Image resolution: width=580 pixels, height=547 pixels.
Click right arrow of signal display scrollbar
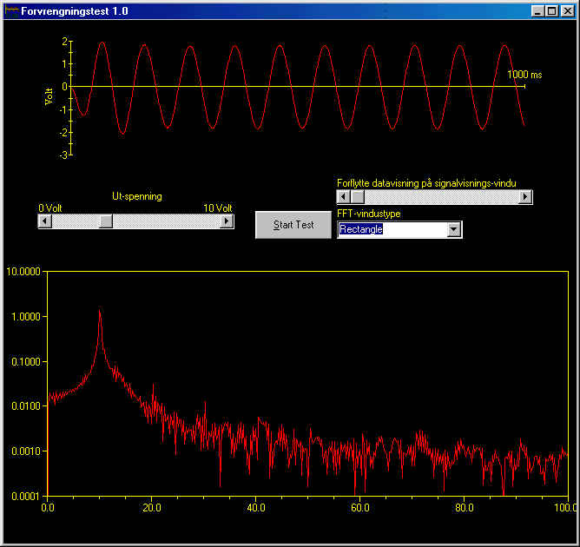coord(525,197)
